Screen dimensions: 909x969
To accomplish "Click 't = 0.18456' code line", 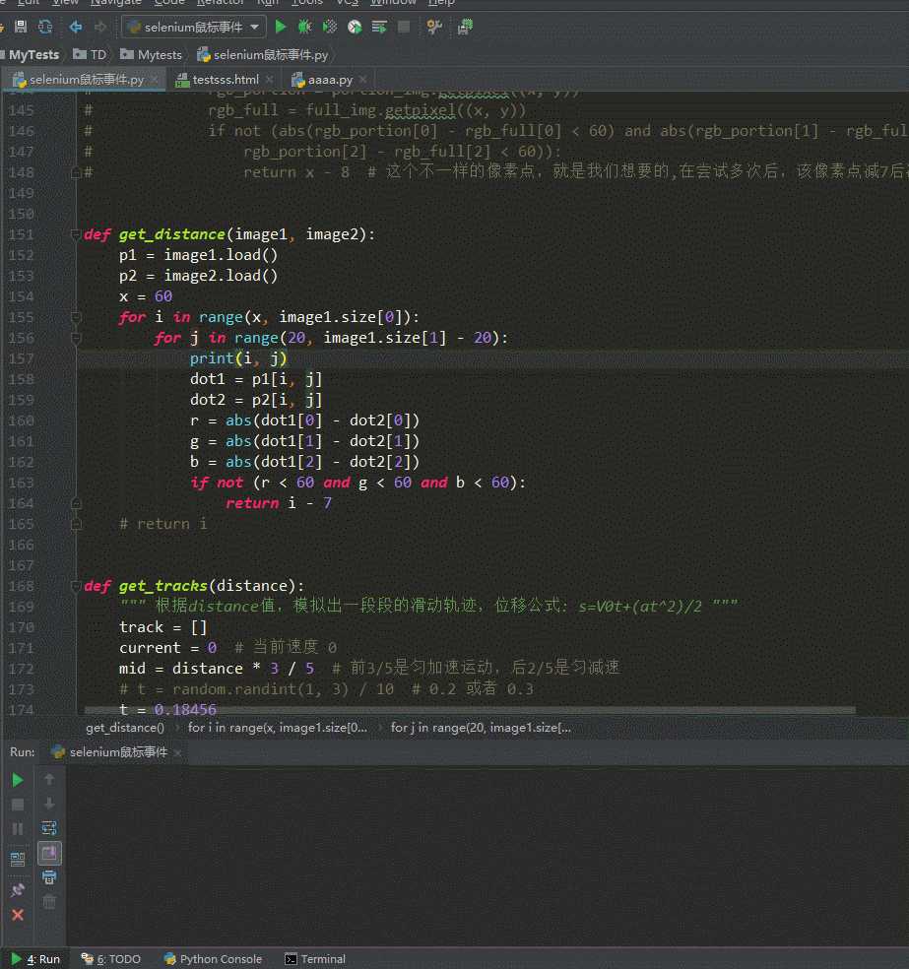I will point(167,709).
